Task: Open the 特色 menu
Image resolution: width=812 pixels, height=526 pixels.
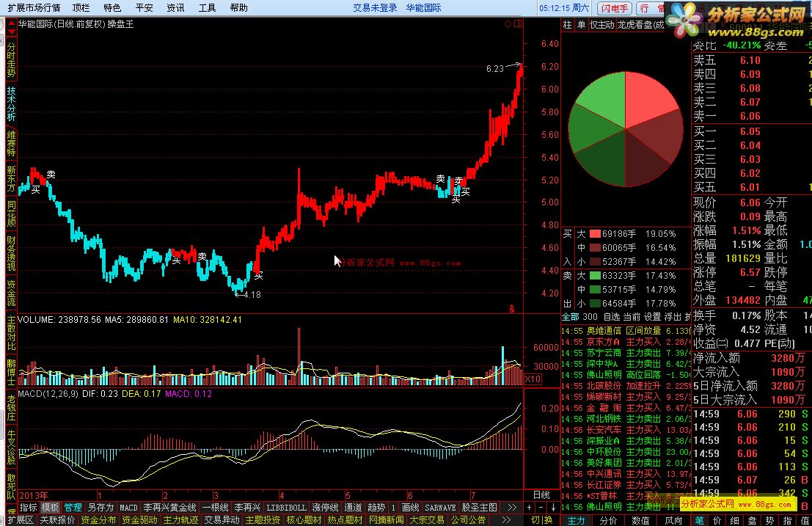Action: 111,8
